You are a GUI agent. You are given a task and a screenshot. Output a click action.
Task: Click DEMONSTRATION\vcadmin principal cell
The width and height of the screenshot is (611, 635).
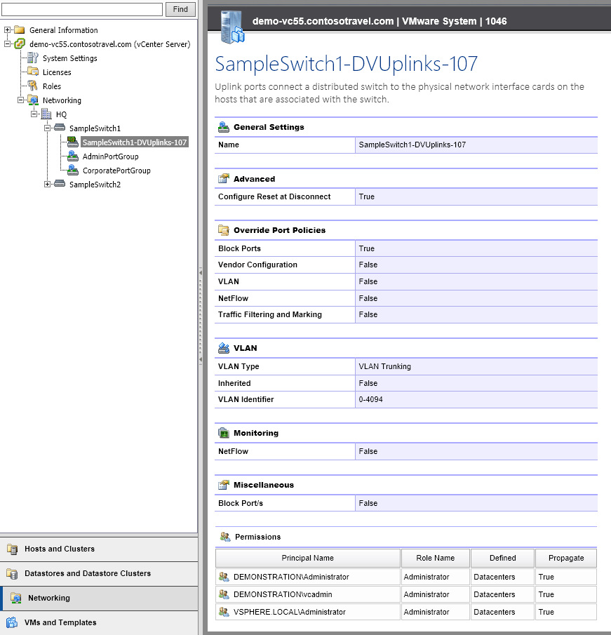coord(308,594)
